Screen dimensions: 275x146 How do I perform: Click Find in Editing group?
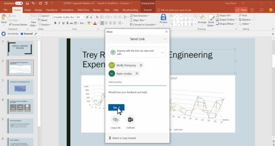243,16
